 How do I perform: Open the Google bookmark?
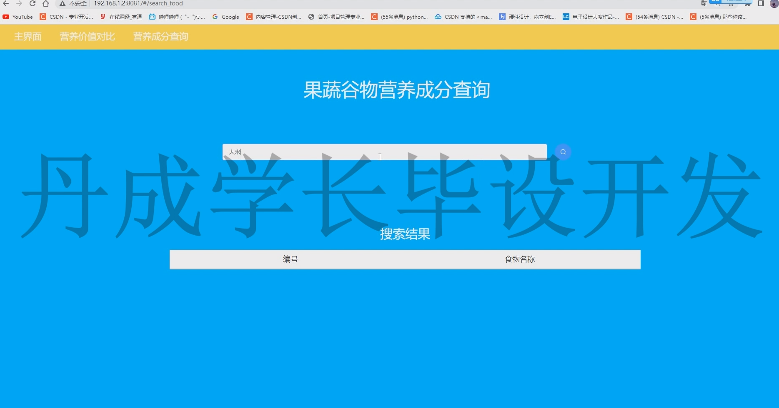[225, 17]
